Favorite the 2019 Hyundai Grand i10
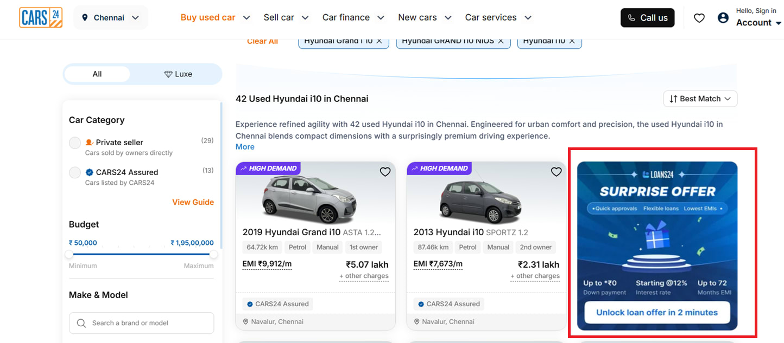 [385, 172]
